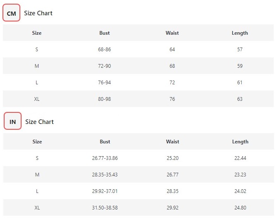This screenshot has width=277, height=219.
Task: Select size XL row in CM chart
Action: click(138, 99)
